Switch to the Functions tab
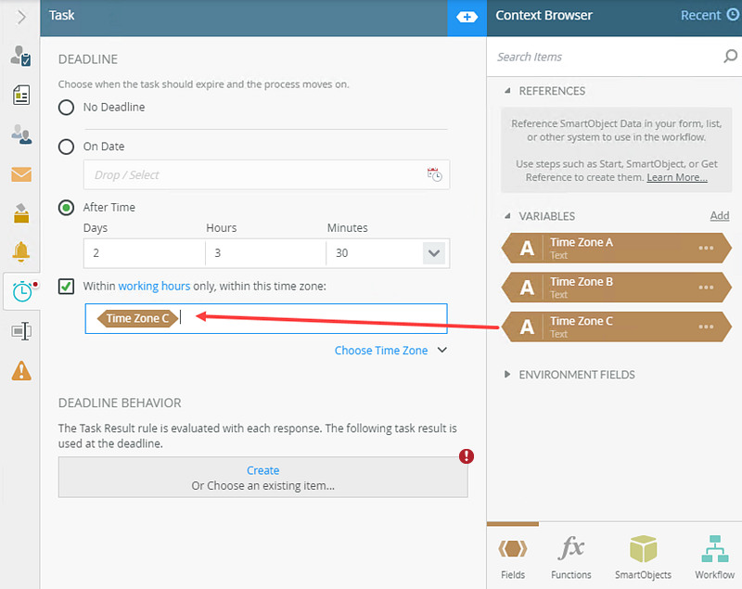 (x=571, y=556)
